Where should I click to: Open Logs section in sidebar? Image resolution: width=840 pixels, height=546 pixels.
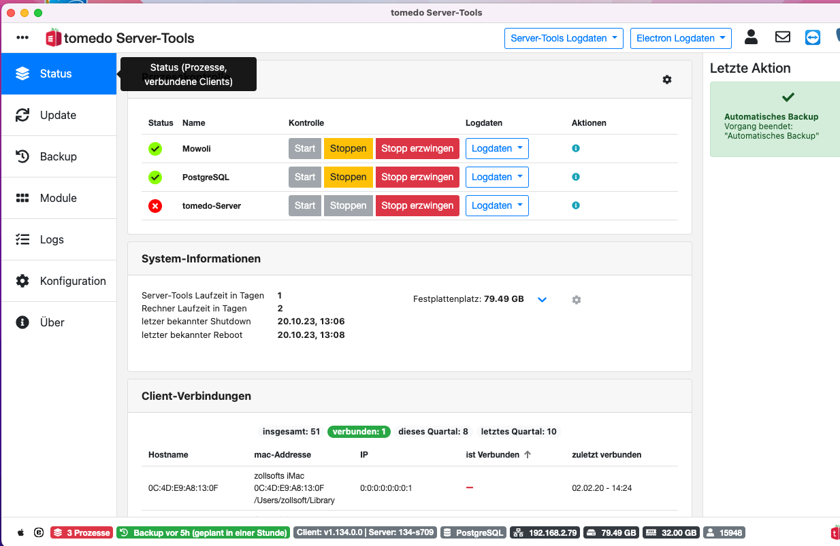click(59, 239)
